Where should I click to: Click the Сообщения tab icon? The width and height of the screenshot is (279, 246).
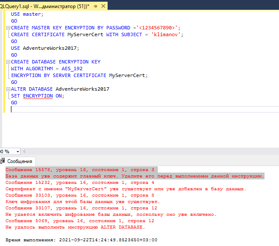(3, 161)
